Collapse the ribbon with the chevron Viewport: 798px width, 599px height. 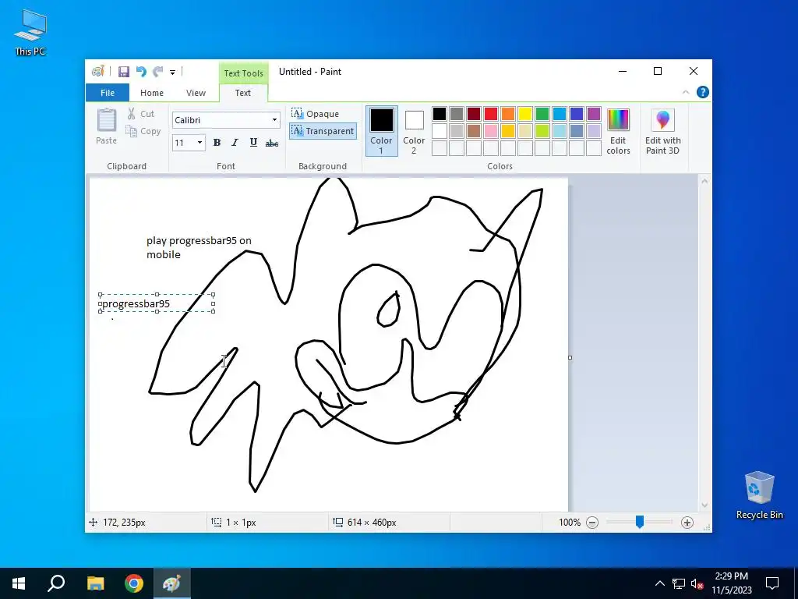click(686, 92)
